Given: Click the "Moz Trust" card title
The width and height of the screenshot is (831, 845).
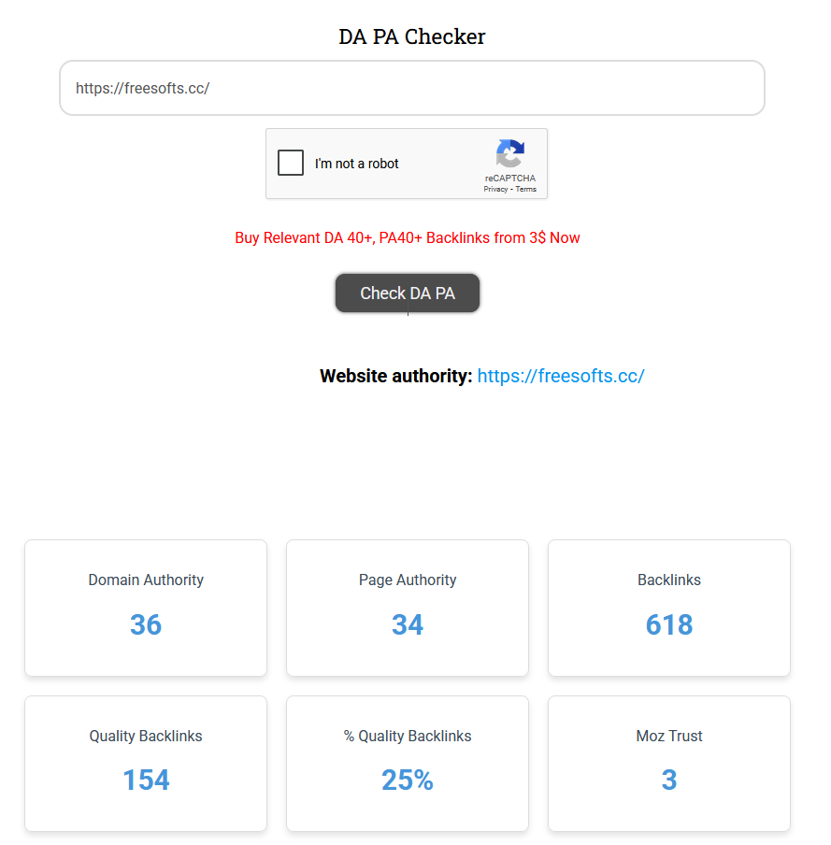Looking at the screenshot, I should pos(669,736).
